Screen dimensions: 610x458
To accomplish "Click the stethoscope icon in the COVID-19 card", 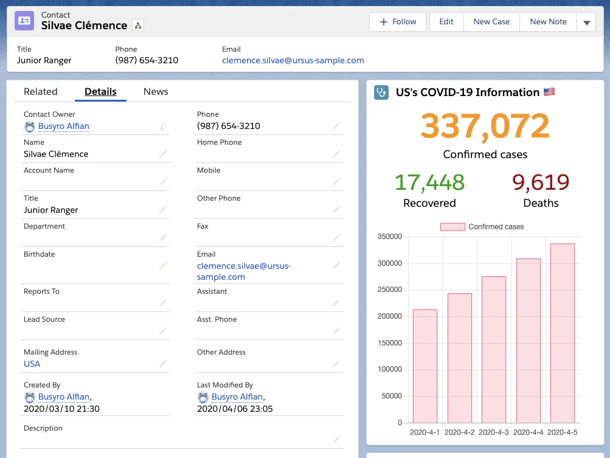I will coord(381,92).
